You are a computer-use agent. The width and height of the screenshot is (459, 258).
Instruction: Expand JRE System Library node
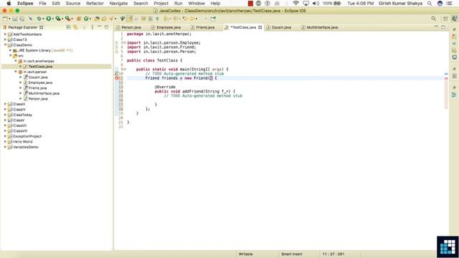tap(11, 50)
